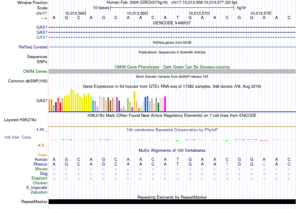Viewport: 296px width, 209px height.
Task: Click the OMIM Genes gray bar
Action: 172,72
